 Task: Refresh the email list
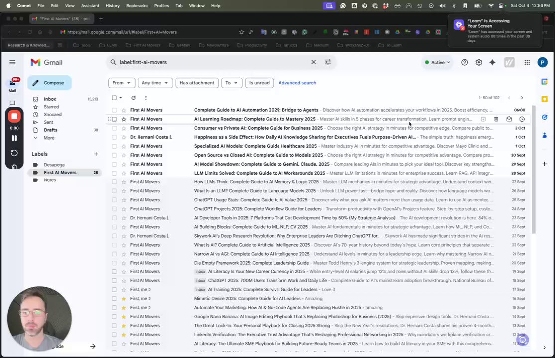click(x=133, y=98)
